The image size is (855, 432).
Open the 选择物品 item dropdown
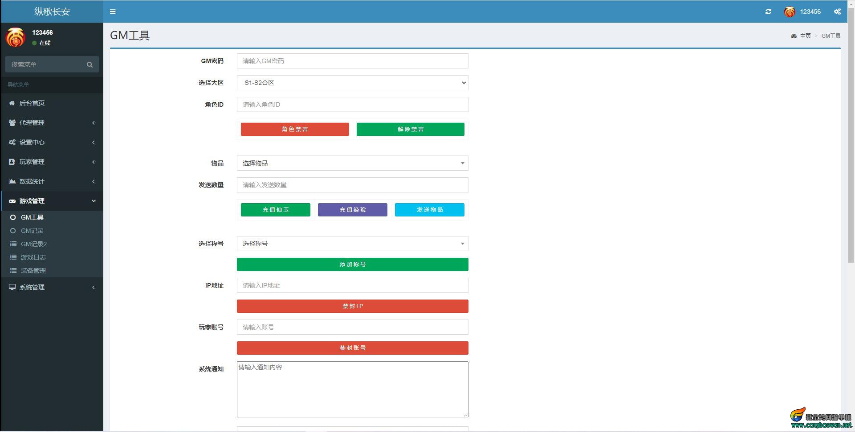(353, 163)
